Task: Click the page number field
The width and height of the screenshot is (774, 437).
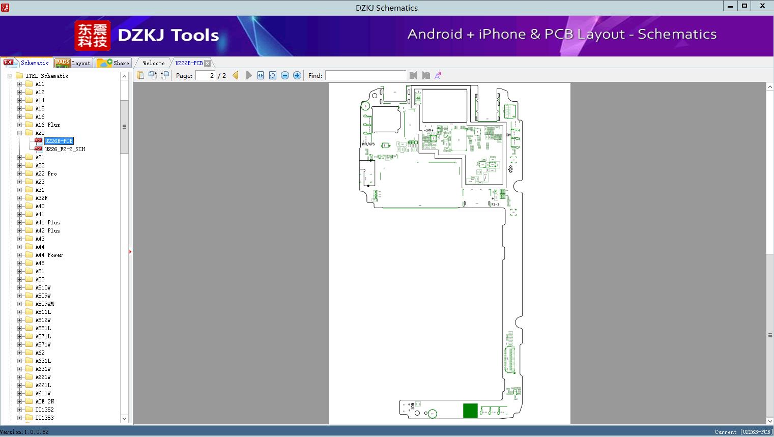Action: coord(206,75)
